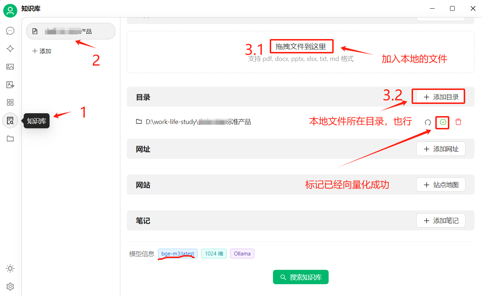
Task: Click the D:\work-life-study directory path
Action: 198,122
